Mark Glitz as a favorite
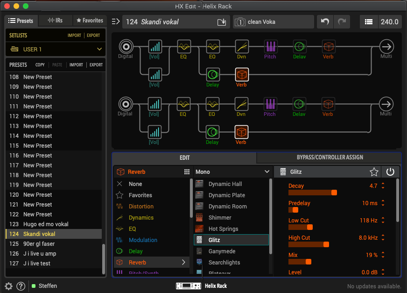The width and height of the screenshot is (407, 293). coord(374,172)
